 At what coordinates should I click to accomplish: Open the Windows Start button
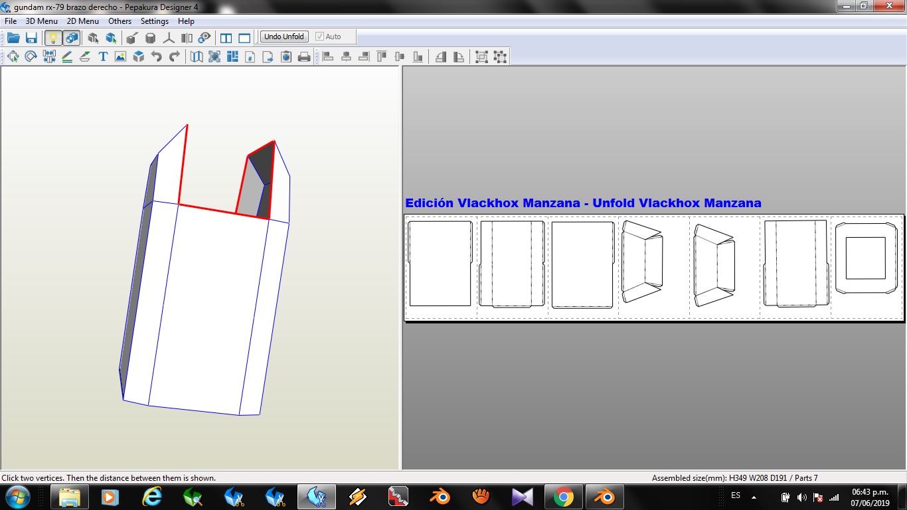17,497
